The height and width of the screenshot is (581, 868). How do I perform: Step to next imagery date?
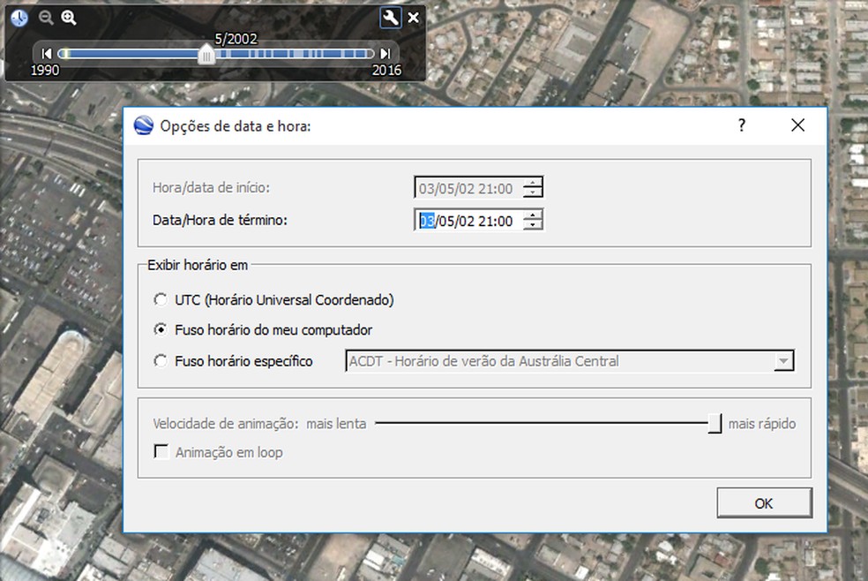[x=385, y=54]
